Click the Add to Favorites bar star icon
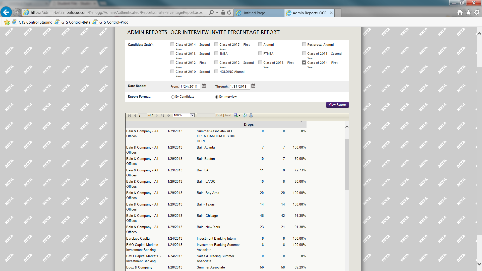 pos(7,22)
